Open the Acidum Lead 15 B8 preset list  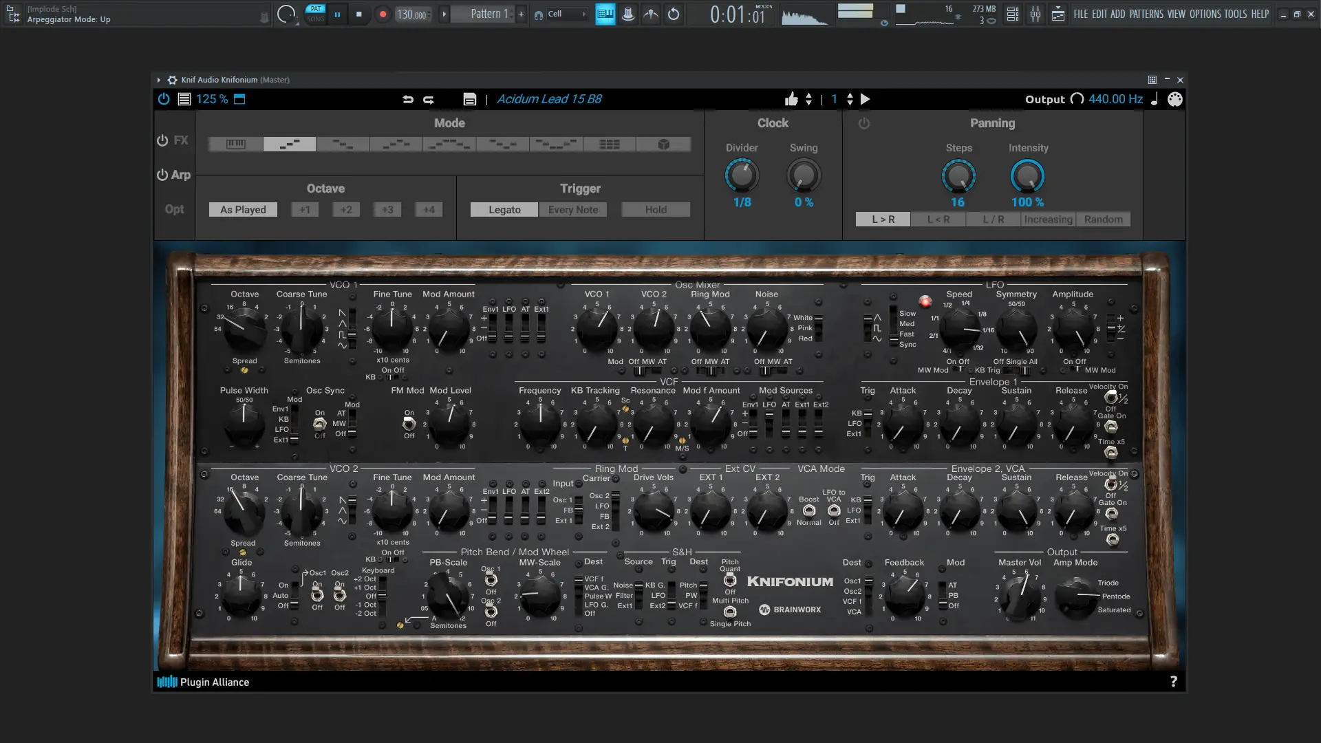point(549,99)
